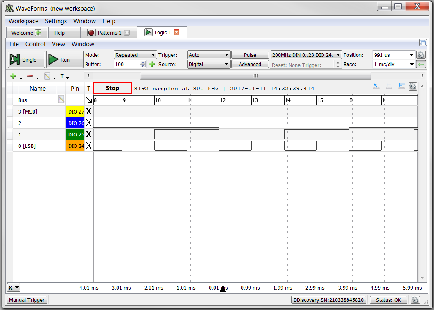Open the Settings menu

pos(56,21)
